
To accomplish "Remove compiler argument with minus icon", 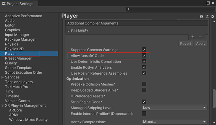I will click(x=200, y=37).
